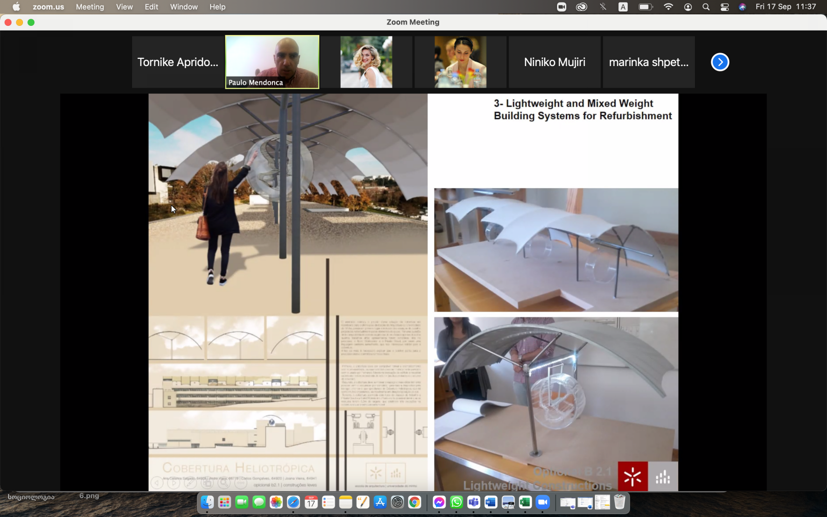The width and height of the screenshot is (827, 517).
Task: Select marinka shpet... participant tile
Action: [x=649, y=62]
